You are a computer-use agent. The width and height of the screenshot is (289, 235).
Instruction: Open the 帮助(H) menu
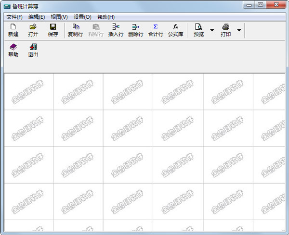106,17
